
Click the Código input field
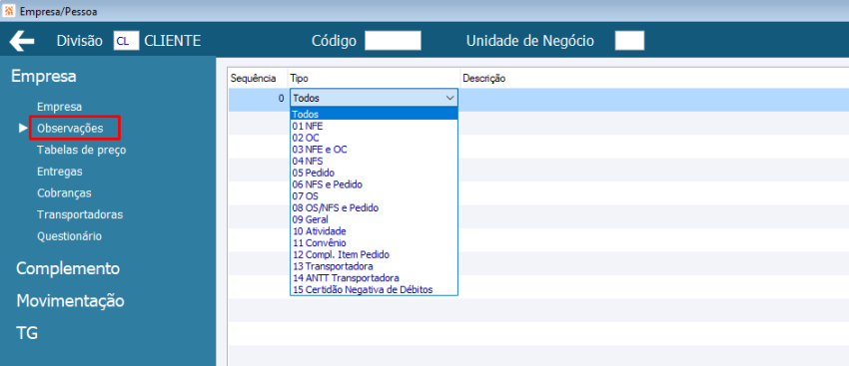click(x=393, y=41)
